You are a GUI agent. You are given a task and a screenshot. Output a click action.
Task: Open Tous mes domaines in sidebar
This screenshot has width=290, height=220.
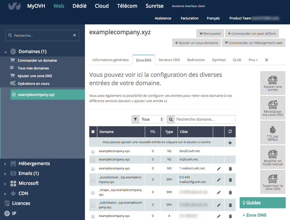click(x=33, y=68)
